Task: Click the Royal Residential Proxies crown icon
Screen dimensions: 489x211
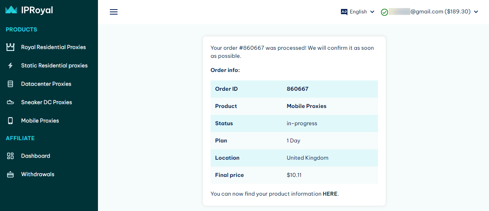Action: point(10,47)
